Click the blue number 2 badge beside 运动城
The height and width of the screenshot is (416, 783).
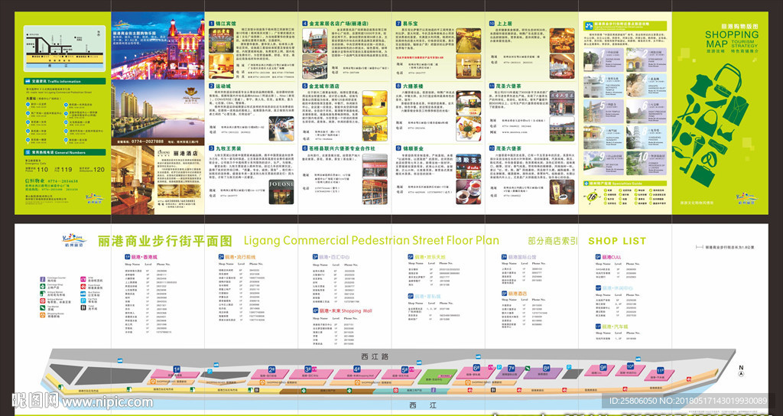(x=211, y=86)
